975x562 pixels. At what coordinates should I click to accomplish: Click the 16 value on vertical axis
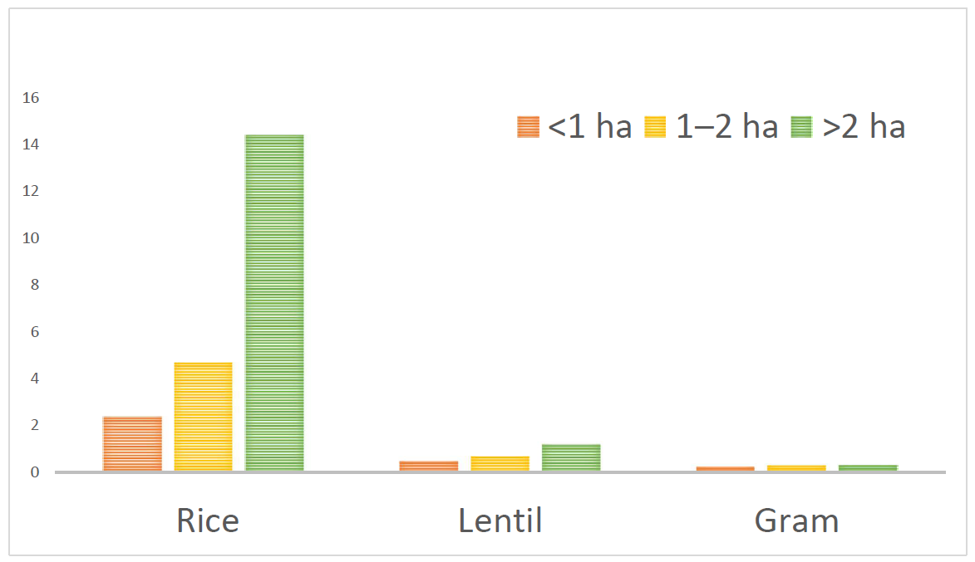tap(31, 97)
